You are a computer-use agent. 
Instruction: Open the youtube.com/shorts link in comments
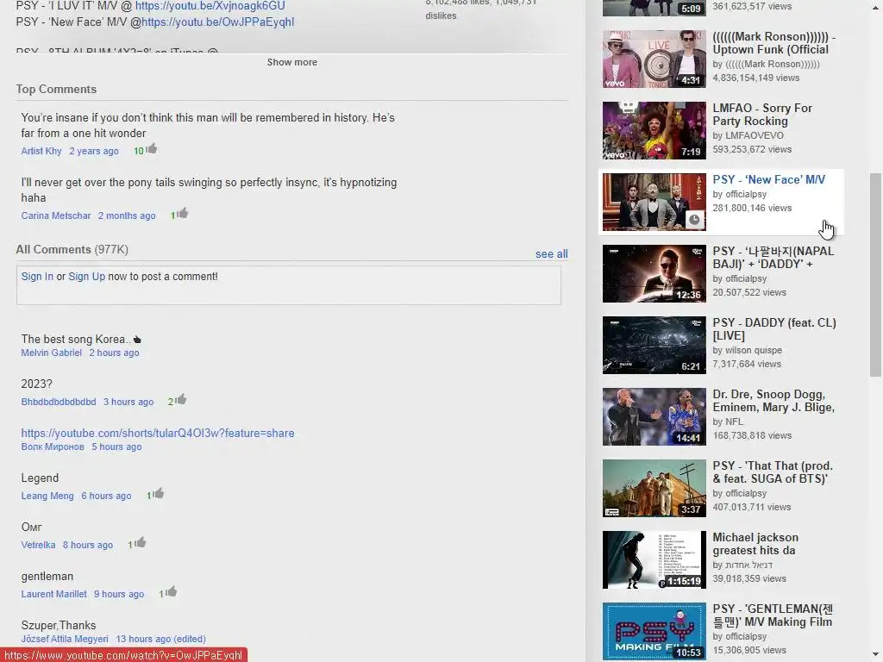point(158,433)
